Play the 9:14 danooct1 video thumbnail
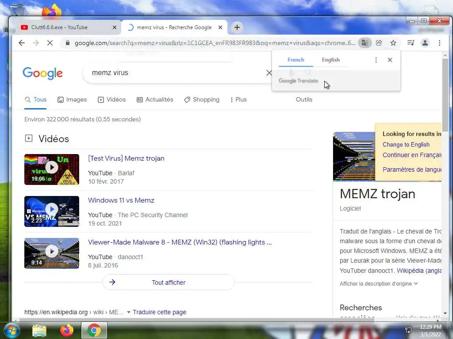 [x=52, y=253]
